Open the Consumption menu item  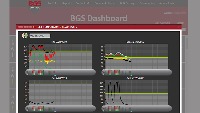pos(147,3)
